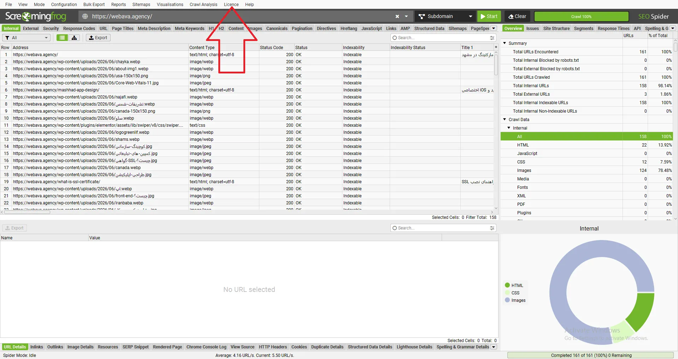
Task: Open the Configuration menu
Action: [64, 5]
